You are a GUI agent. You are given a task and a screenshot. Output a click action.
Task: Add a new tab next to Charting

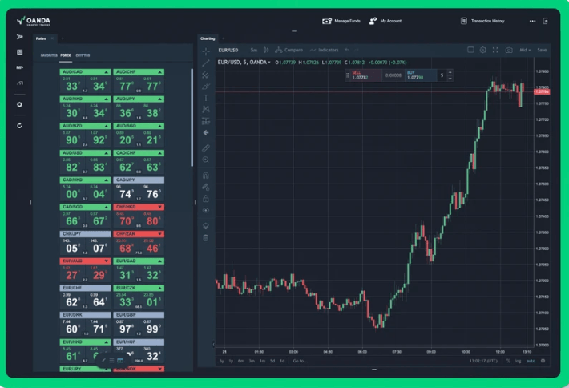point(223,38)
